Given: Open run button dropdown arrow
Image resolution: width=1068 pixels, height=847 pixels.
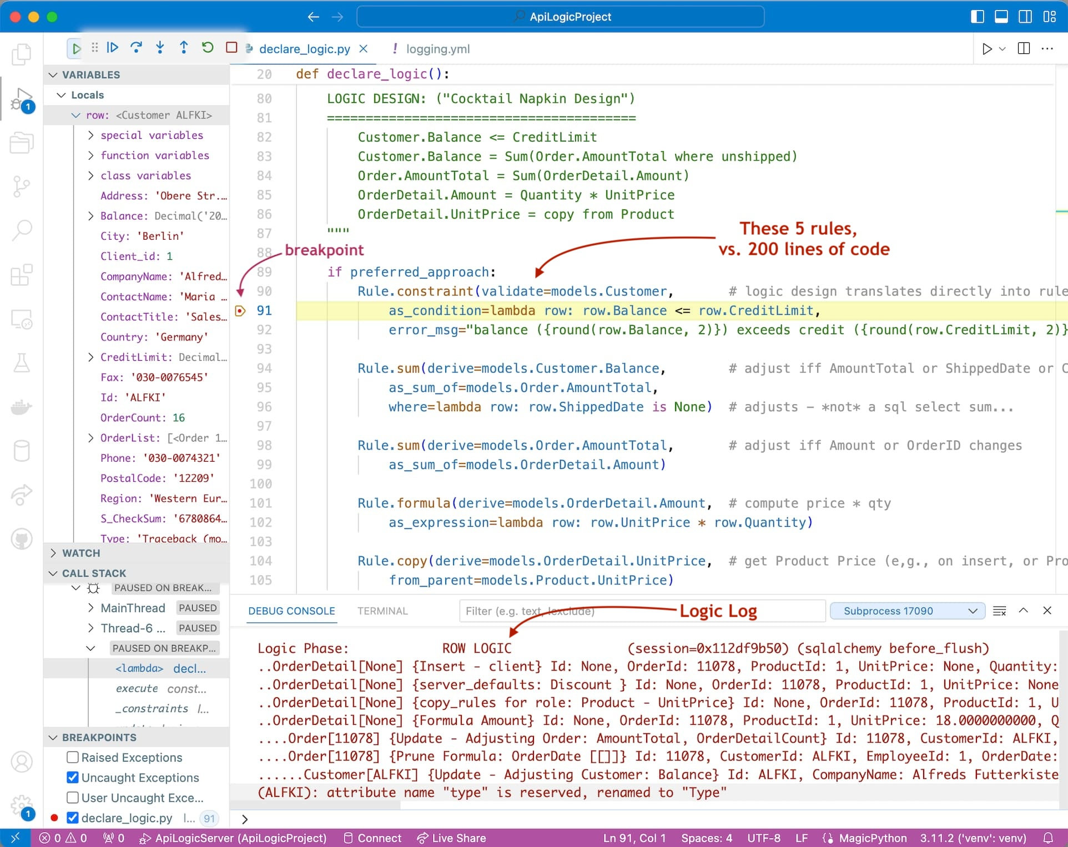Looking at the screenshot, I should (1002, 49).
